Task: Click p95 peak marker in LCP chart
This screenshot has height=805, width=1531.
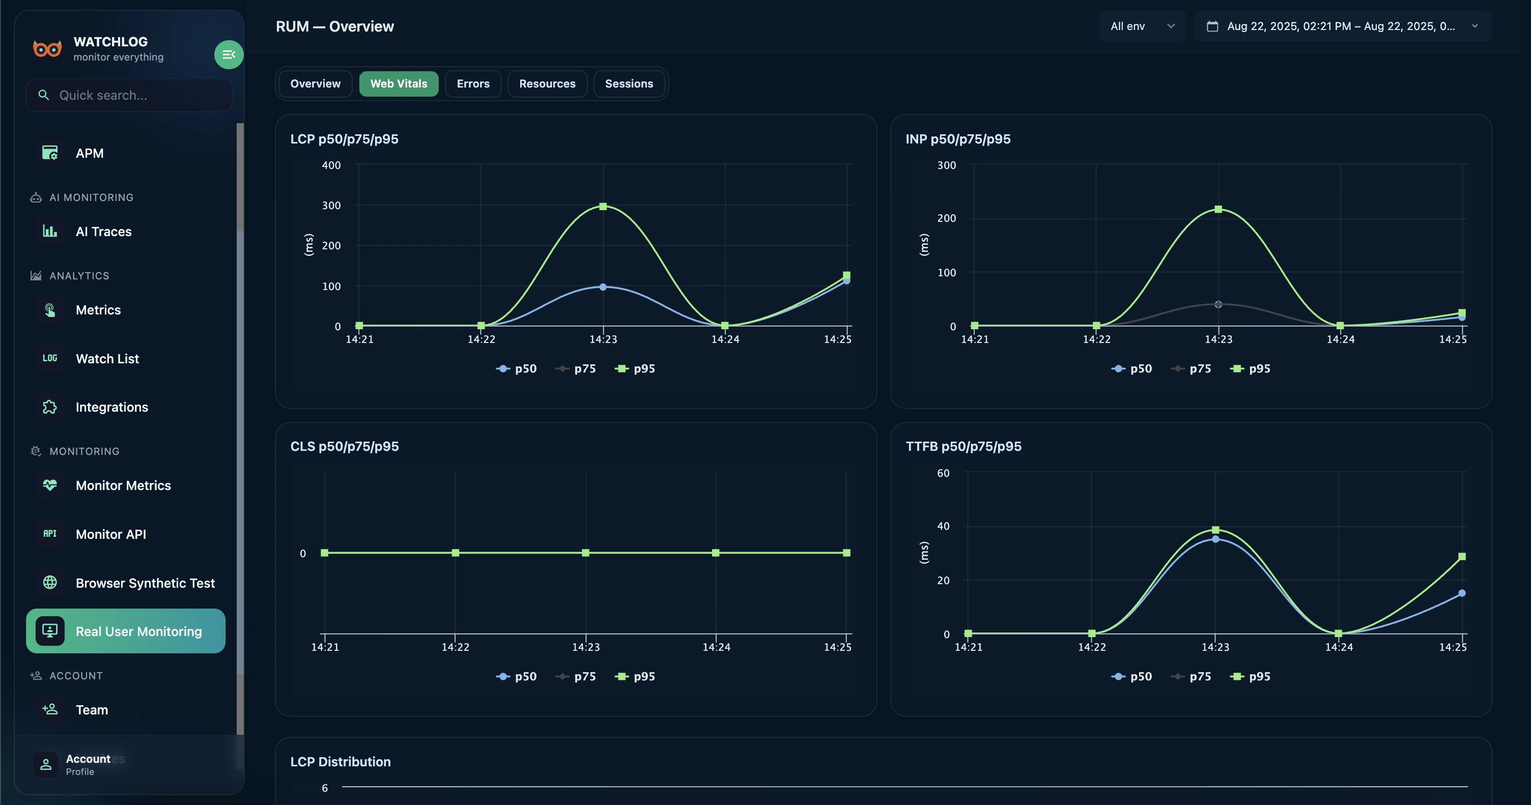Action: coord(603,207)
